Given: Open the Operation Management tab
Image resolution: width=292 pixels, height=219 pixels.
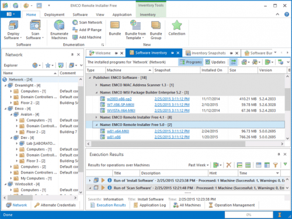Looking at the screenshot, I should pyautogui.click(x=232, y=205).
